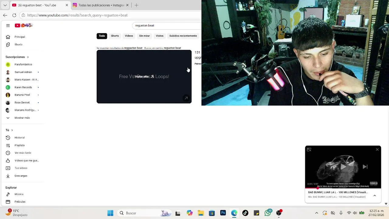This screenshot has height=219, width=389.
Task: Open the Historial page
Action: point(22,137)
